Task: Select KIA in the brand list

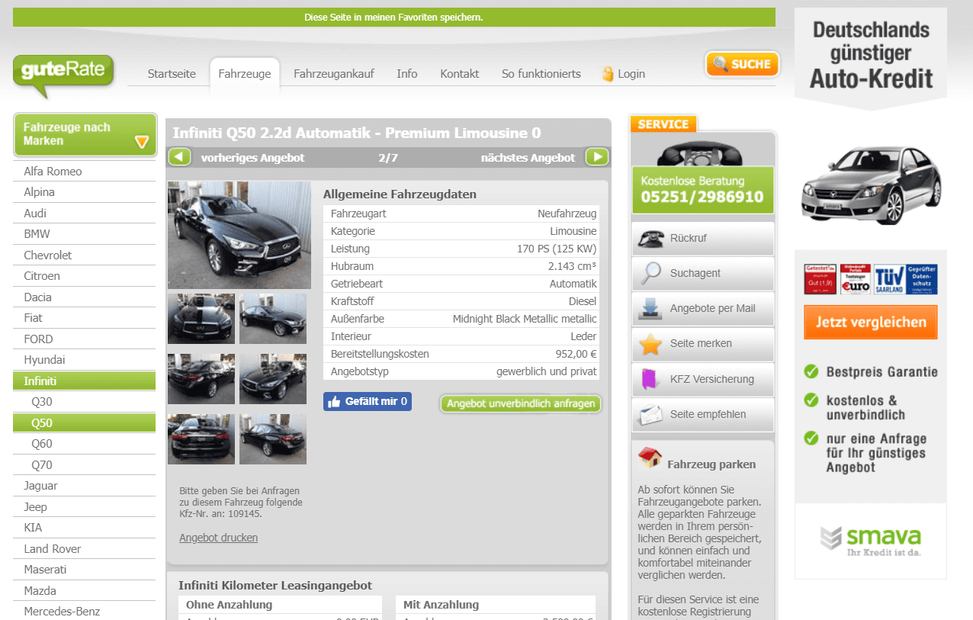Action: [84, 528]
